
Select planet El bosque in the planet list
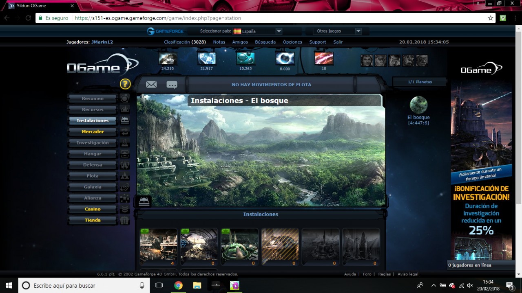(418, 110)
